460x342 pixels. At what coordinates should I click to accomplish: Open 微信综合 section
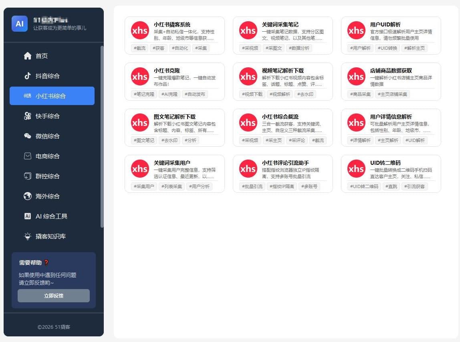52,136
